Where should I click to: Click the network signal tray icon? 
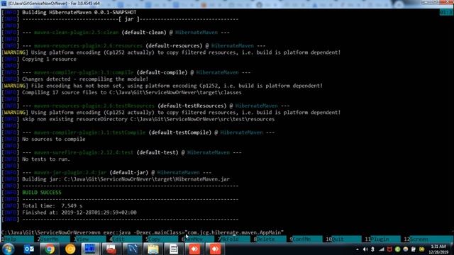(382, 249)
